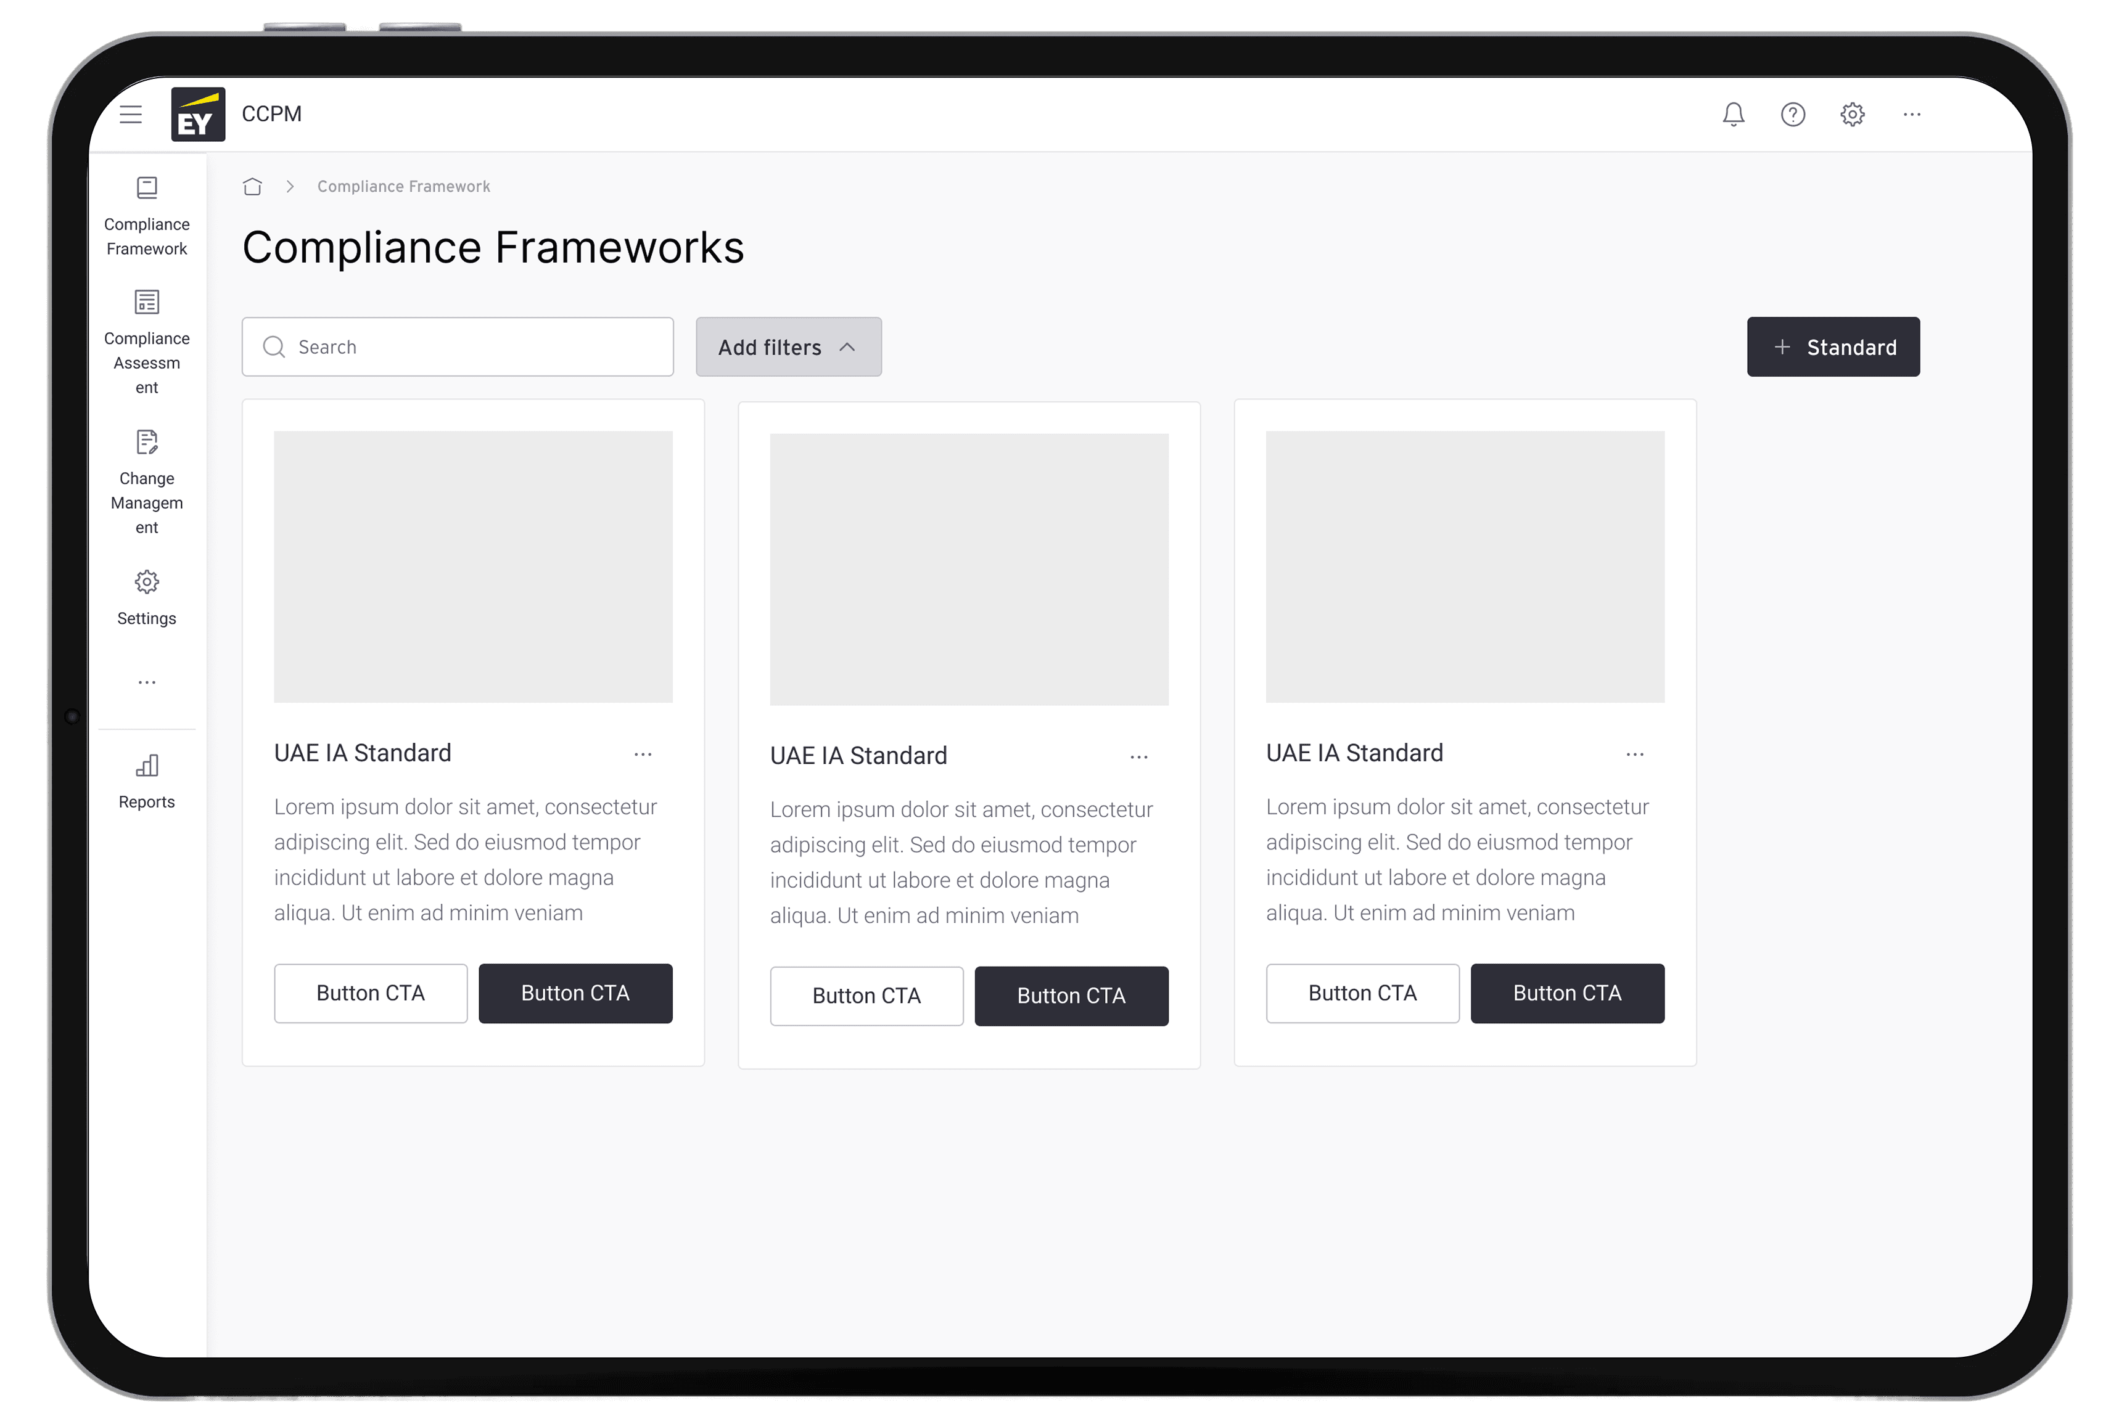The image size is (2119, 1424).
Task: Open top bar more options ellipsis
Action: tap(1912, 115)
